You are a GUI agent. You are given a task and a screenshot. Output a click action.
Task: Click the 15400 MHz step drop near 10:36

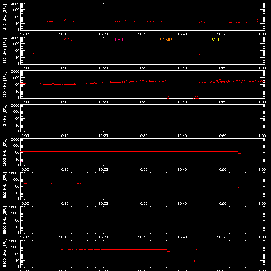(x=168, y=250)
